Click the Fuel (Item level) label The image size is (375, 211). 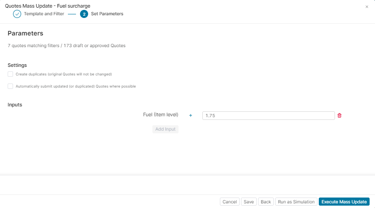pyautogui.click(x=161, y=115)
